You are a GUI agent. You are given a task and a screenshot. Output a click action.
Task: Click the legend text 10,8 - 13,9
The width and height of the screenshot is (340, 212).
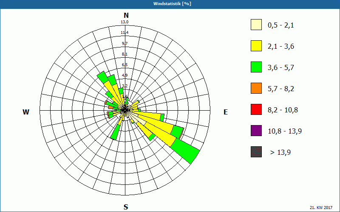pos(285,131)
